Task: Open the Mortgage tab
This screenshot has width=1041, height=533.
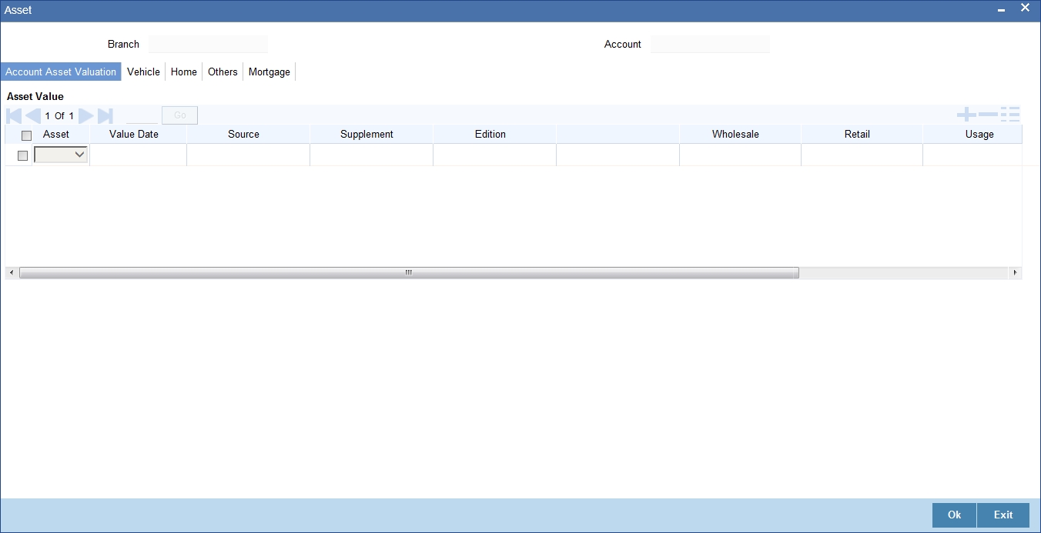Action: [269, 72]
